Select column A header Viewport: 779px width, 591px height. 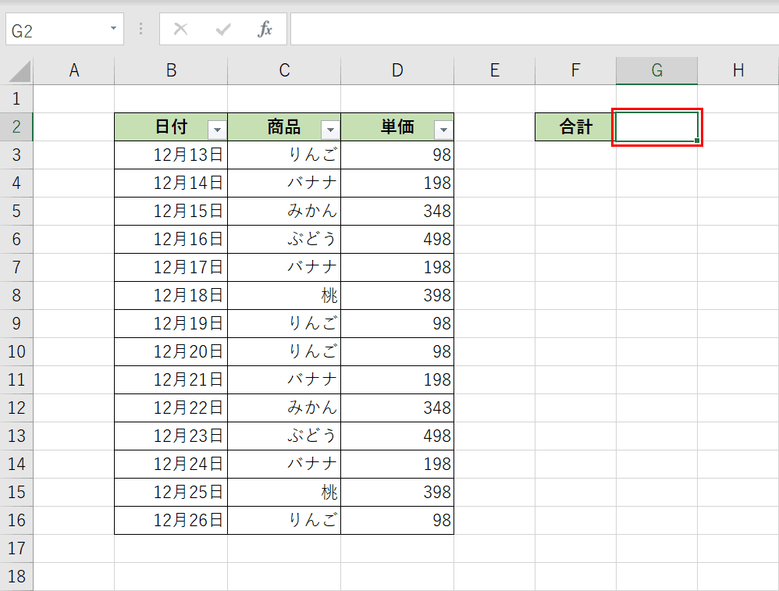[74, 70]
